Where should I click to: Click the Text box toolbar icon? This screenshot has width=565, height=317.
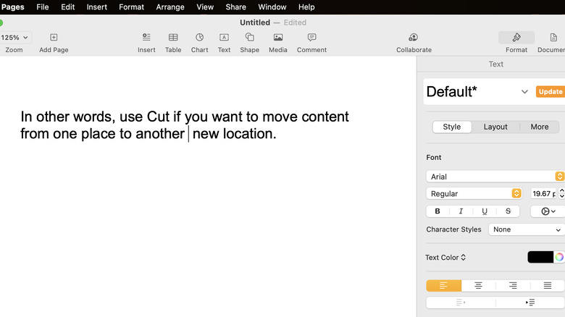click(224, 38)
